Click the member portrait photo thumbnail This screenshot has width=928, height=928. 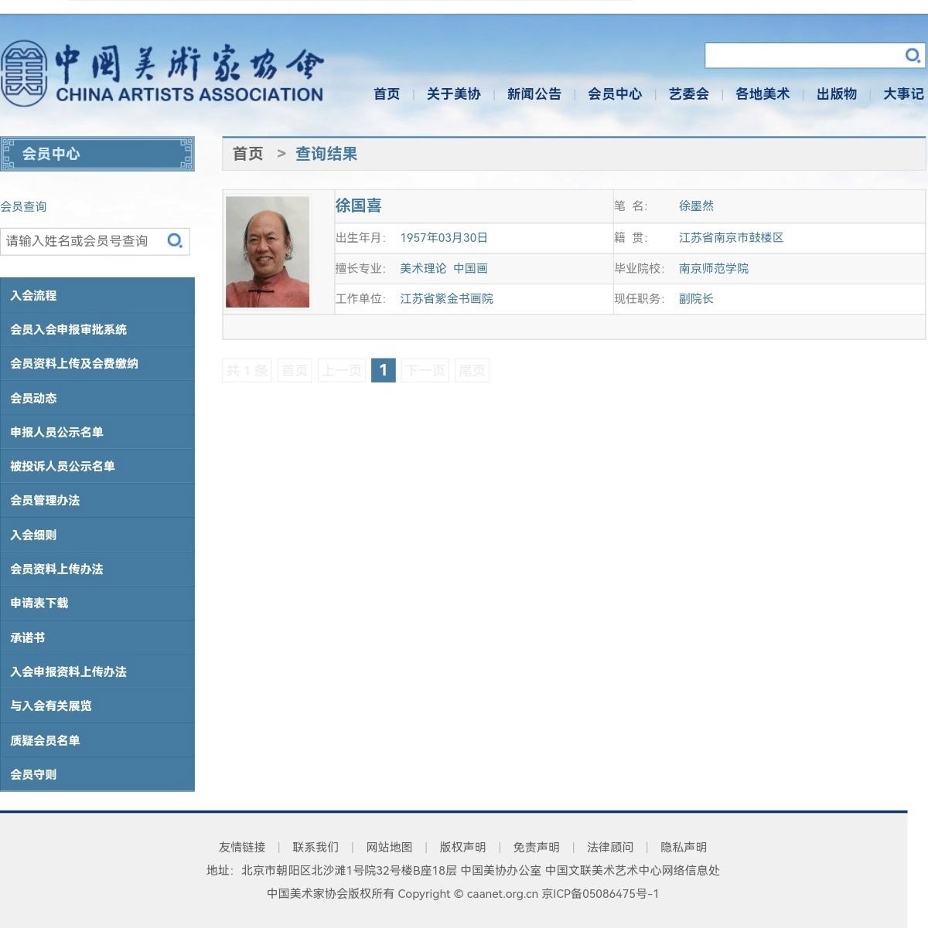[268, 252]
